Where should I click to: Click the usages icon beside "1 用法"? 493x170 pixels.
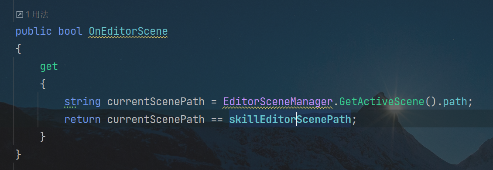click(20, 14)
